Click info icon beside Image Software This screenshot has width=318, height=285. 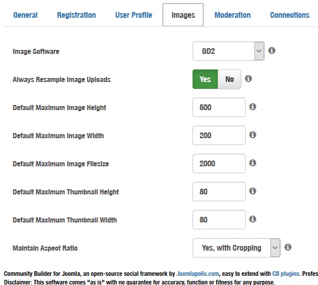point(272,50)
